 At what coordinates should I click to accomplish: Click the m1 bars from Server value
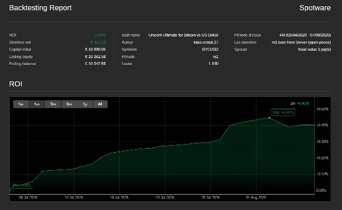pos(301,42)
